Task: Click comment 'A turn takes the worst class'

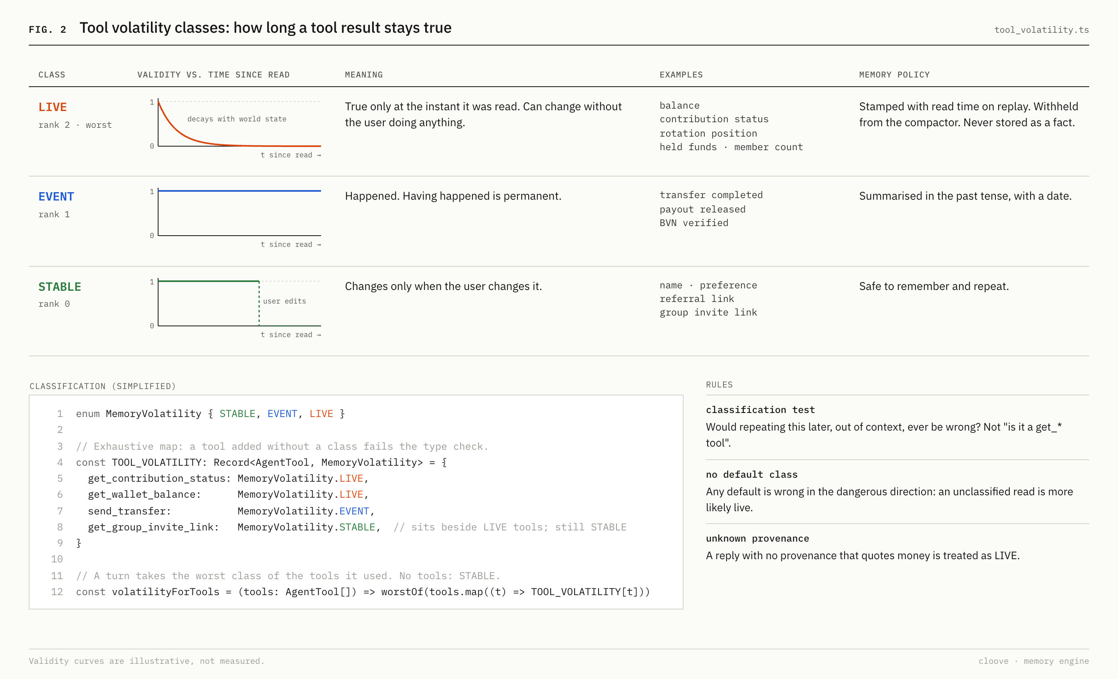Action: (288, 576)
